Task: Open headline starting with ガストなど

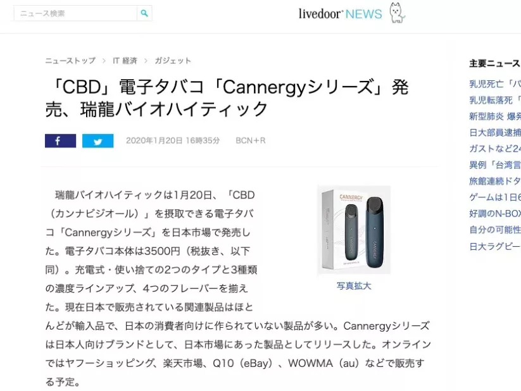Action: click(495, 149)
